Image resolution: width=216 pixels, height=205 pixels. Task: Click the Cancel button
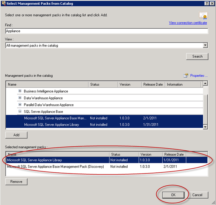click(197, 195)
